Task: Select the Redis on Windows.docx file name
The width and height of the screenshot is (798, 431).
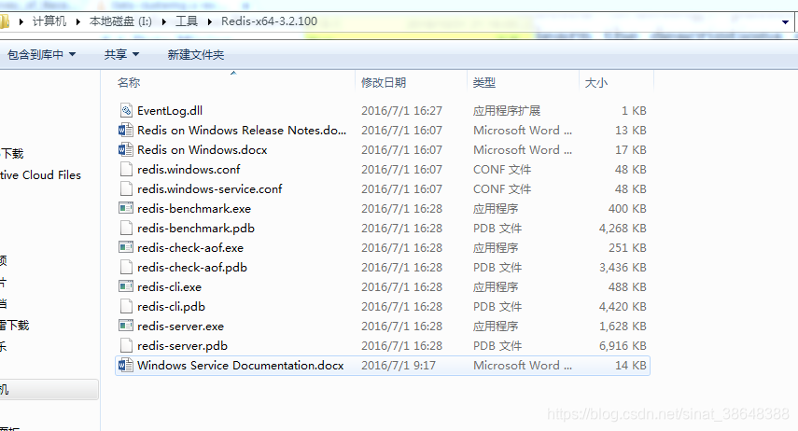Action: click(x=202, y=149)
